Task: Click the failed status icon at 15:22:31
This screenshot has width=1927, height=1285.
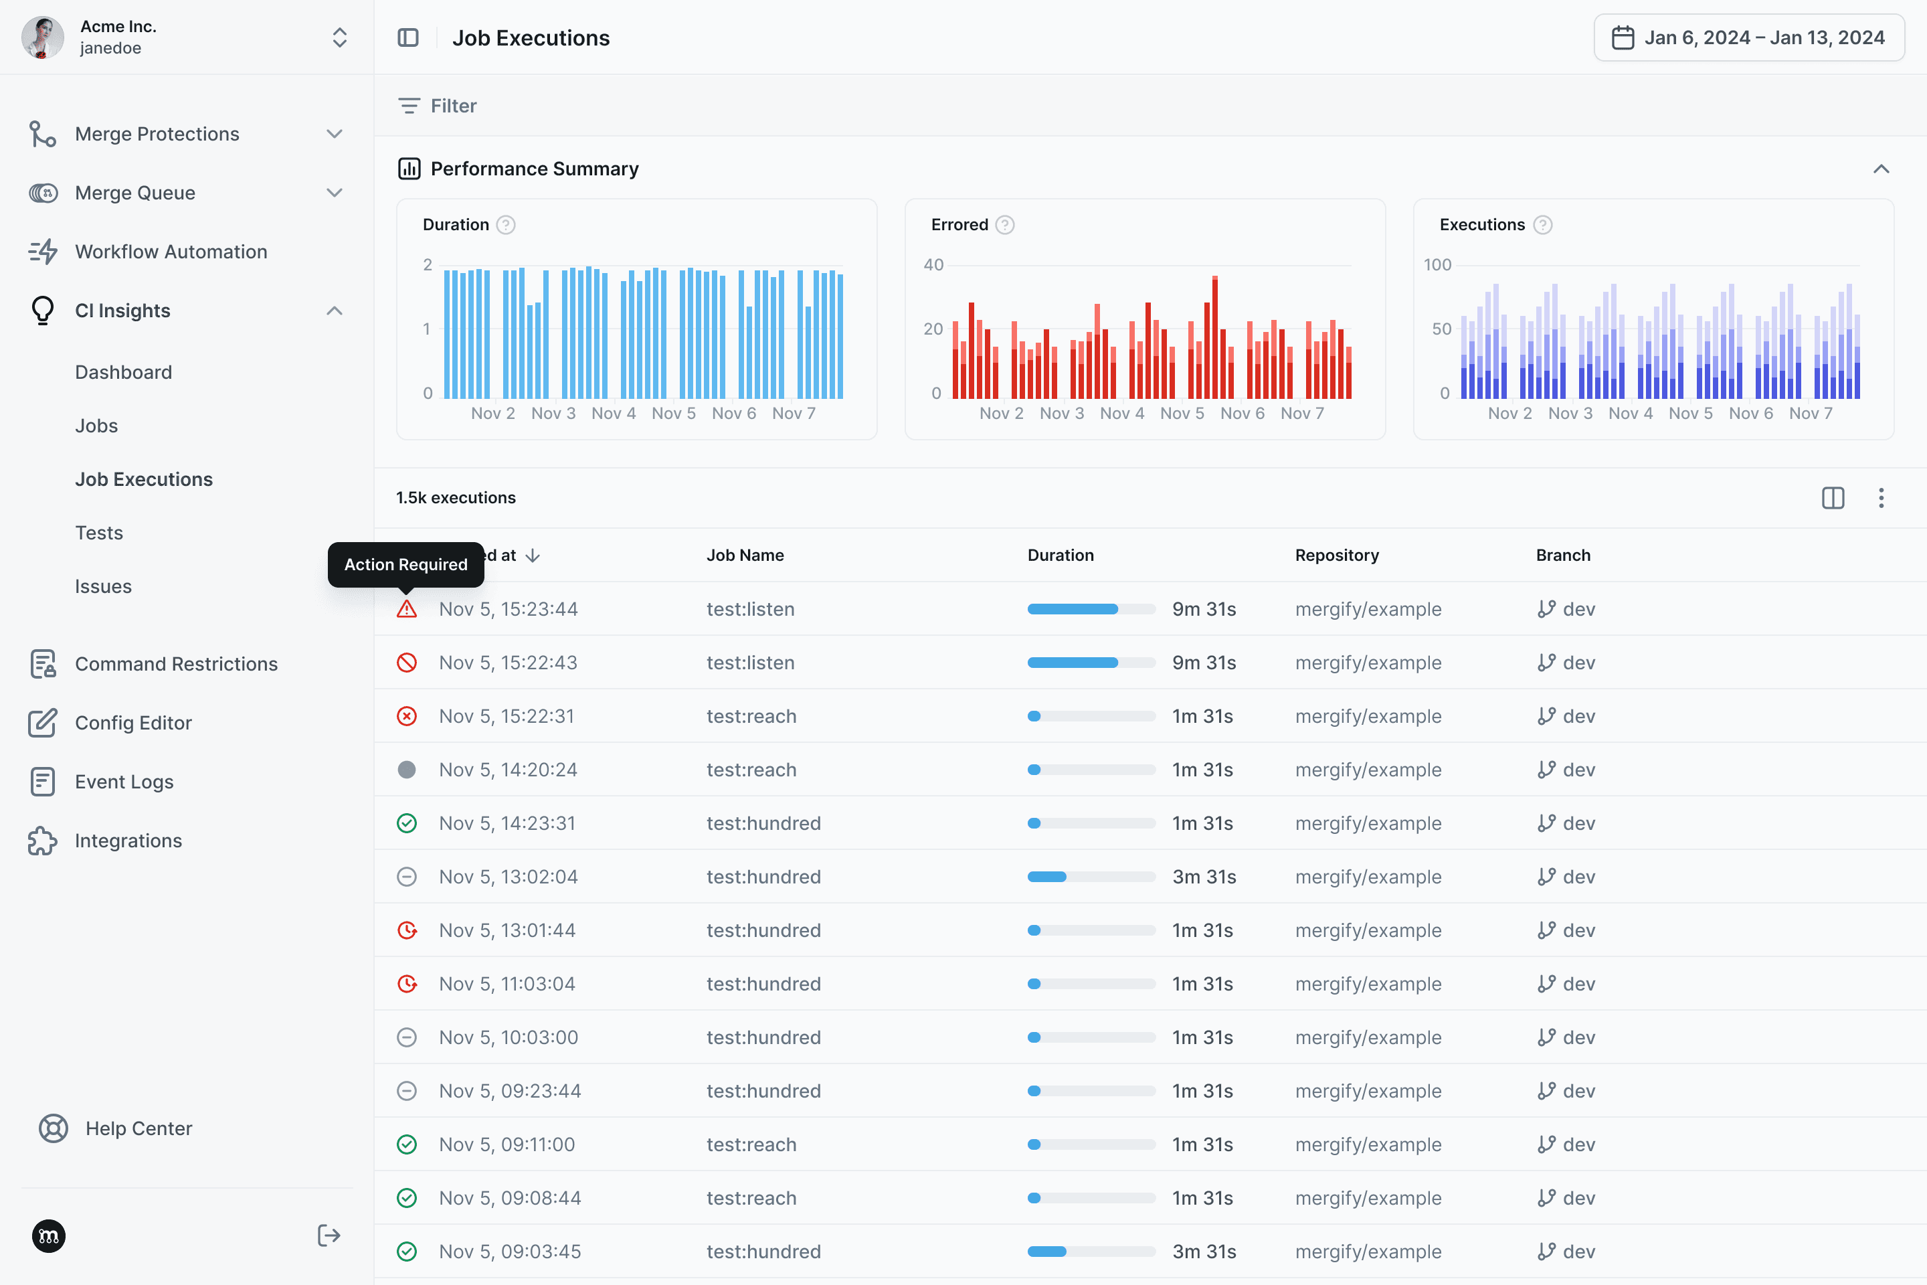Action: pyautogui.click(x=407, y=716)
